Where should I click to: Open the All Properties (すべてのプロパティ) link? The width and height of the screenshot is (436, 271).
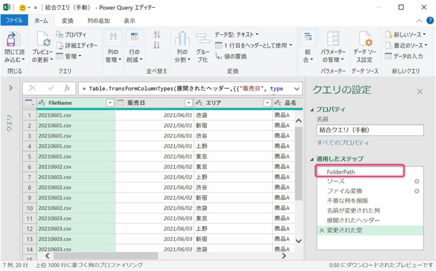343,142
